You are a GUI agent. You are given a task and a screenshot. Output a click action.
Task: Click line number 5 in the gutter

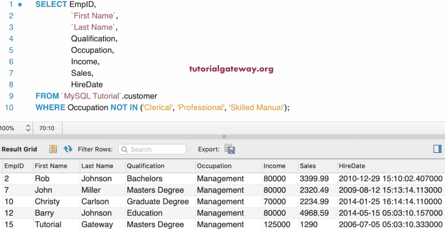[11, 50]
